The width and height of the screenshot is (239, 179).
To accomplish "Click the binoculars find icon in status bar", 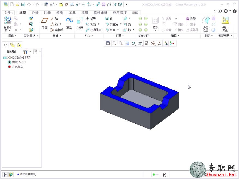I will click(165, 175).
